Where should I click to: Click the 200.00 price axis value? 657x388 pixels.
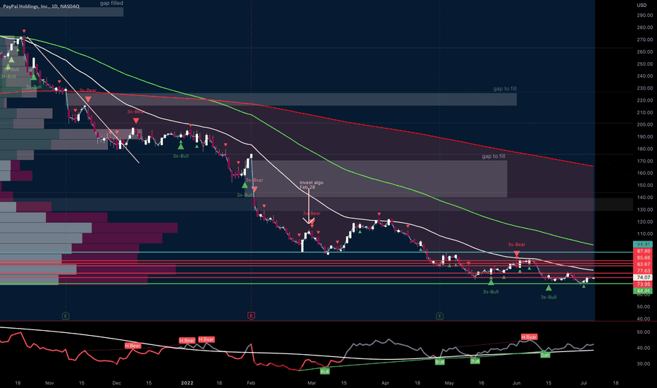coord(645,125)
